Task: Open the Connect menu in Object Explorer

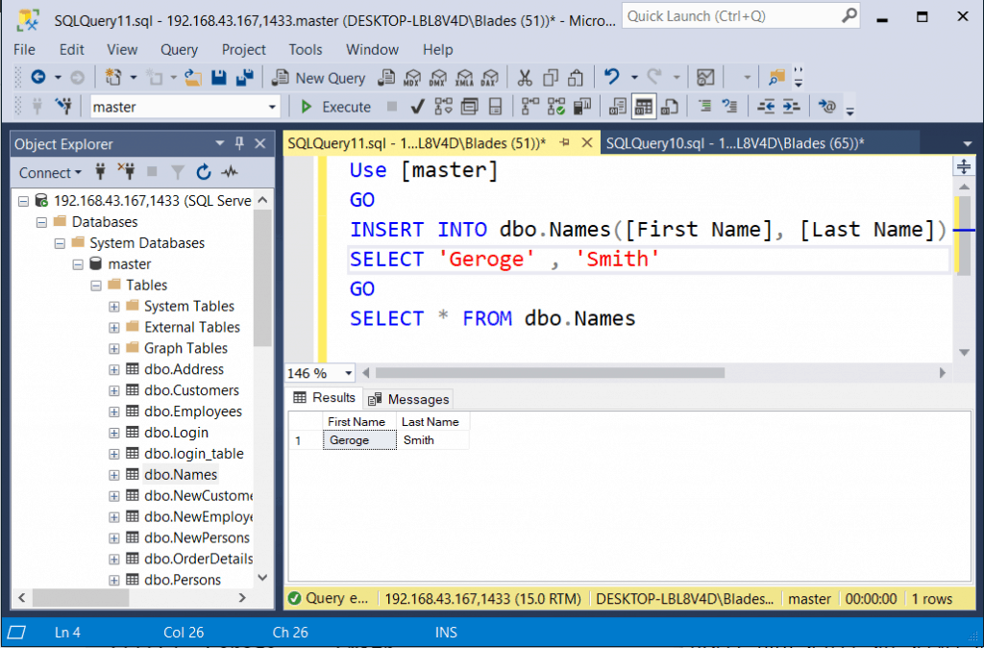Action: (x=46, y=172)
